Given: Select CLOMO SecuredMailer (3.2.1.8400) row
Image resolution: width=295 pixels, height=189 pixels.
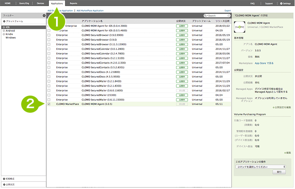Looking at the screenshot, I should pyautogui.click(x=139, y=81).
